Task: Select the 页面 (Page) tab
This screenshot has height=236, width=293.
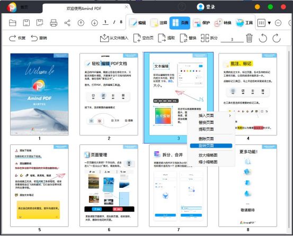Action: 180,23
